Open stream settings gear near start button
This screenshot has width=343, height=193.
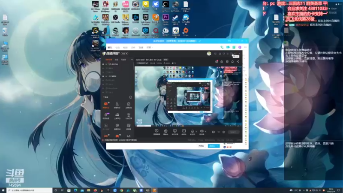click(x=224, y=132)
